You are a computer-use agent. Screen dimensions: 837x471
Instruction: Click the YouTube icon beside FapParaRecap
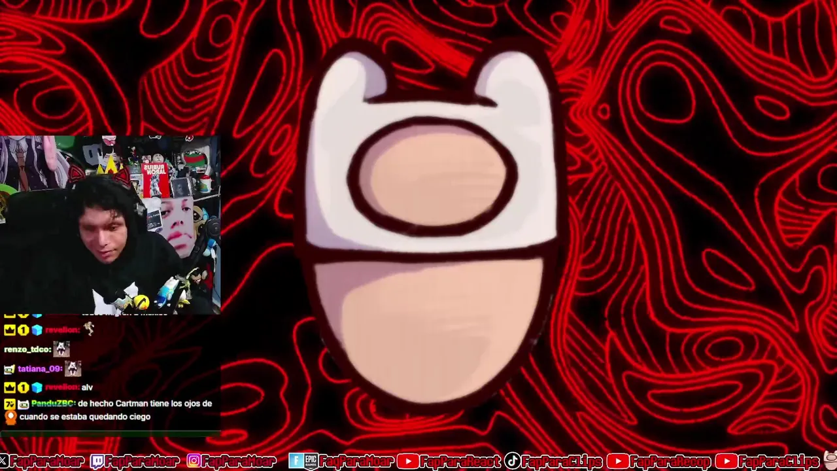point(618,461)
